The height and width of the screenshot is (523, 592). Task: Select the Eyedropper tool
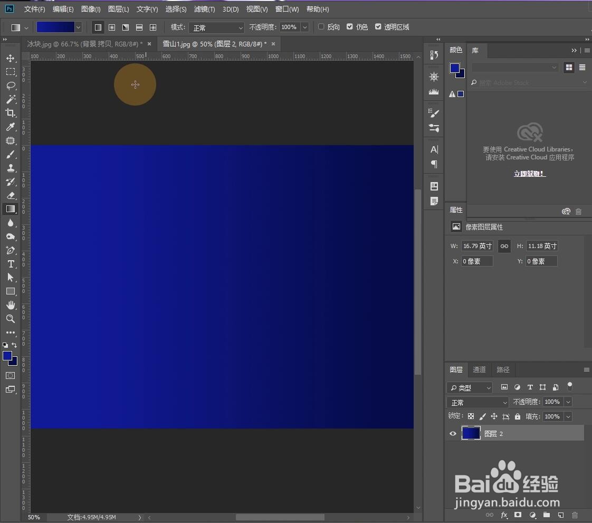[x=10, y=127]
